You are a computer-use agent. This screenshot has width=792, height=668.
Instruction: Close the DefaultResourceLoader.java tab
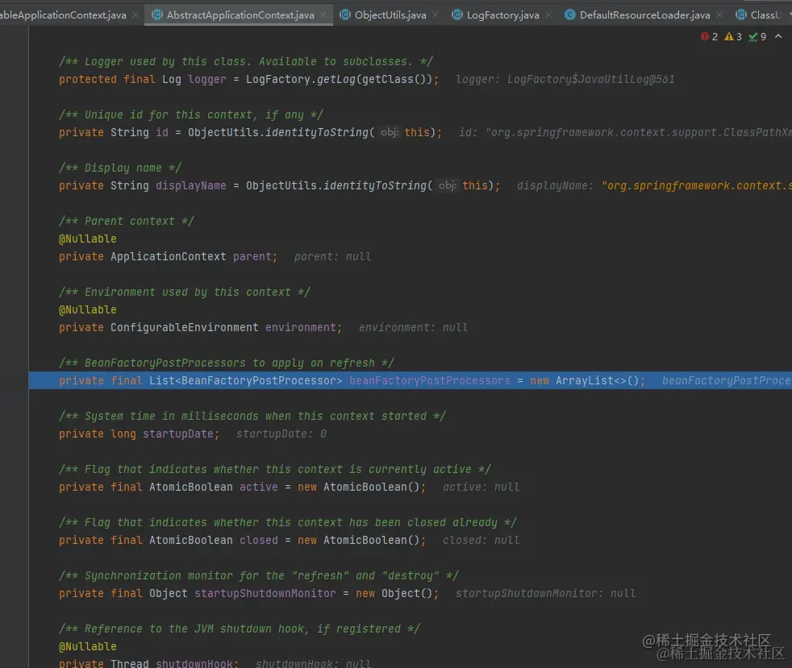tap(719, 15)
